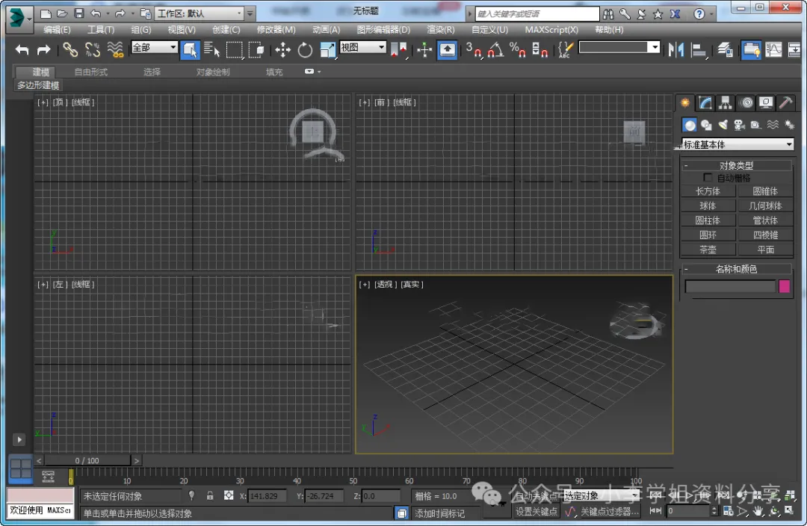Click the 茶壶 teapot button
This screenshot has height=526, width=807.
tap(708, 250)
